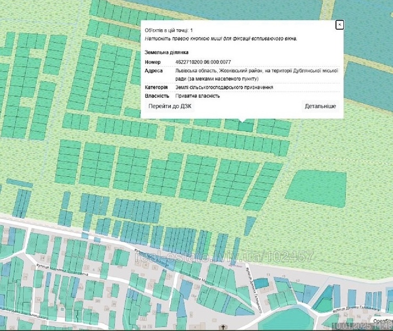The width and height of the screenshot is (393, 331).
Task: Click the church cross icon on the map
Action: pyautogui.click(x=222, y=327)
